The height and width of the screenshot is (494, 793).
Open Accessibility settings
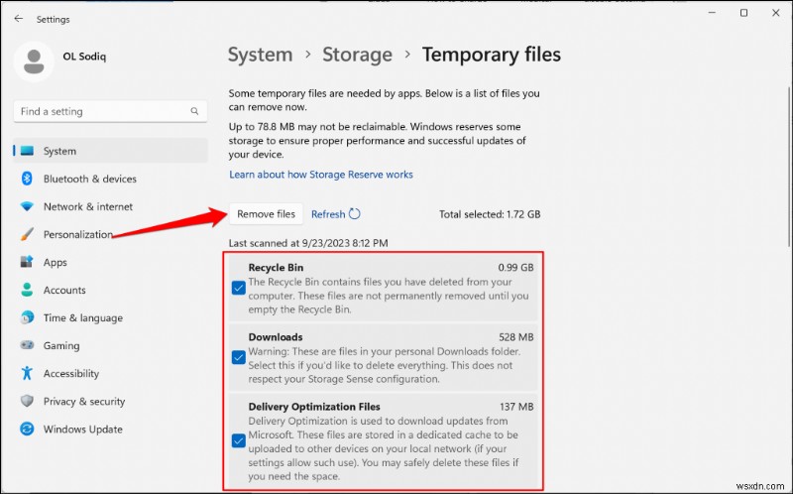coord(110,374)
